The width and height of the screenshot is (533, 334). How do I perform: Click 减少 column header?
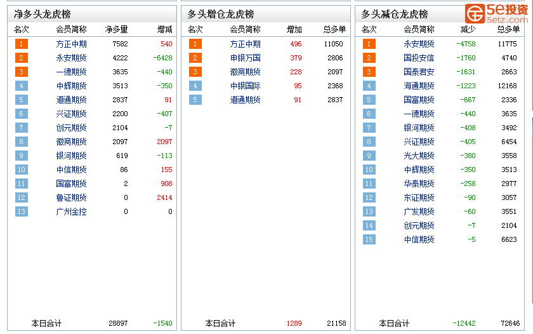[x=468, y=30]
